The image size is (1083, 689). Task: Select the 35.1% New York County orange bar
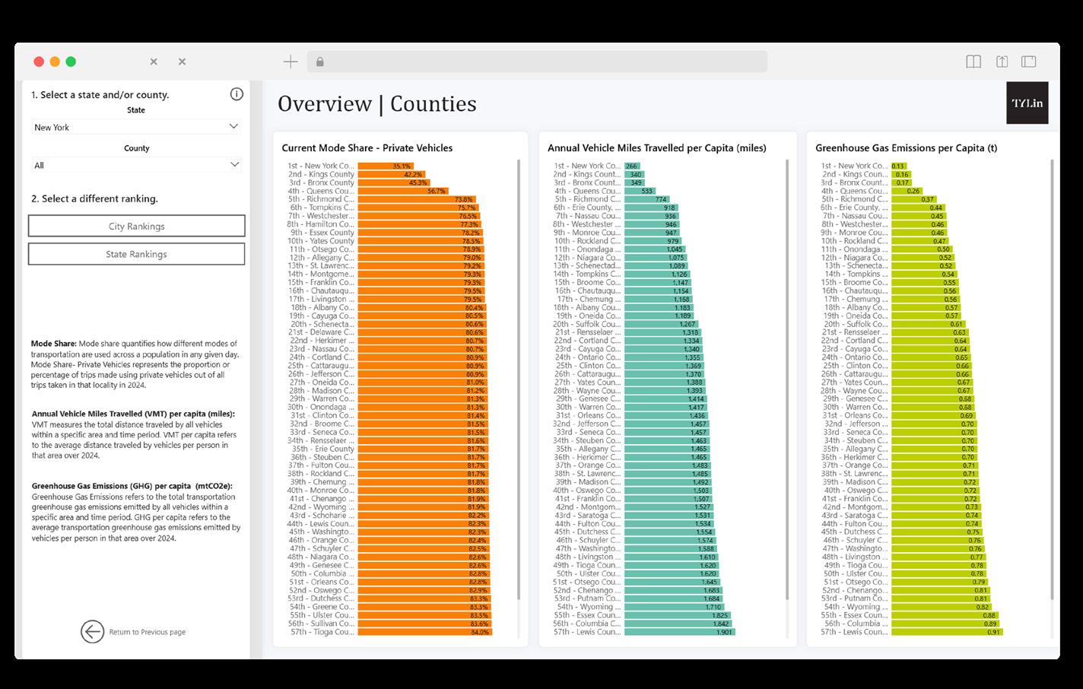(x=386, y=166)
